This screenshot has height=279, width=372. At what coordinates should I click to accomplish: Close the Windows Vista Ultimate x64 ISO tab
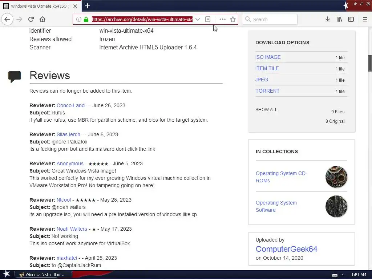(75, 6)
